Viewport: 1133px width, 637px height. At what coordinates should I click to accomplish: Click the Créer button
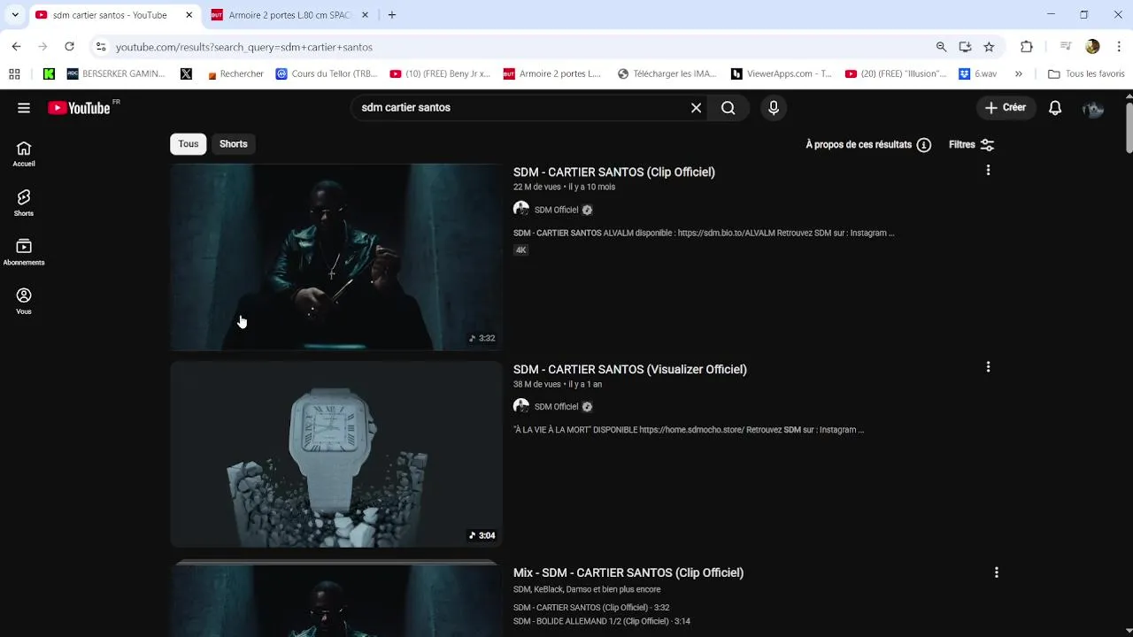tap(1005, 108)
